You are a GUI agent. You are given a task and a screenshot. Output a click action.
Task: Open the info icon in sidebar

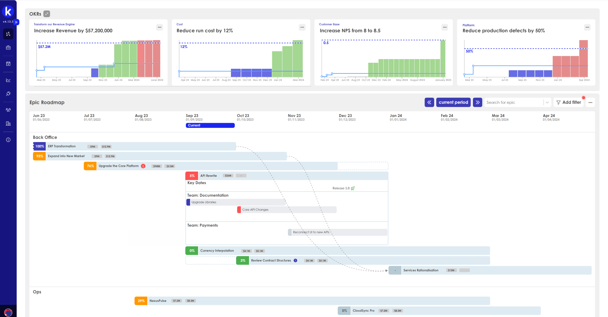(8, 140)
